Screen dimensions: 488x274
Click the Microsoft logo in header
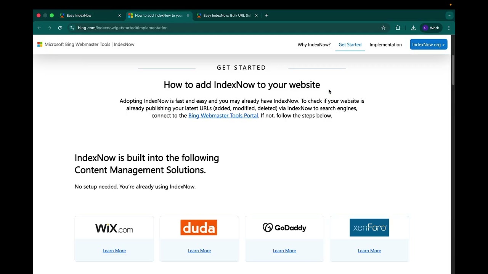tap(40, 45)
